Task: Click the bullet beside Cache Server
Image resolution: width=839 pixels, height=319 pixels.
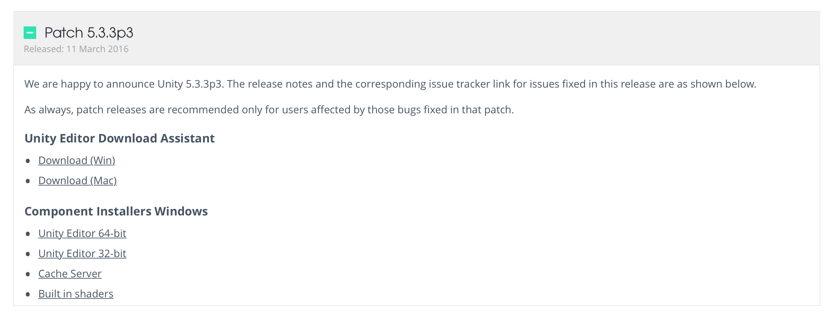Action: point(28,274)
